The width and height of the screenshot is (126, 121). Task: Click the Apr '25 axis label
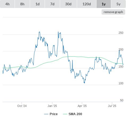[x=82, y=106]
